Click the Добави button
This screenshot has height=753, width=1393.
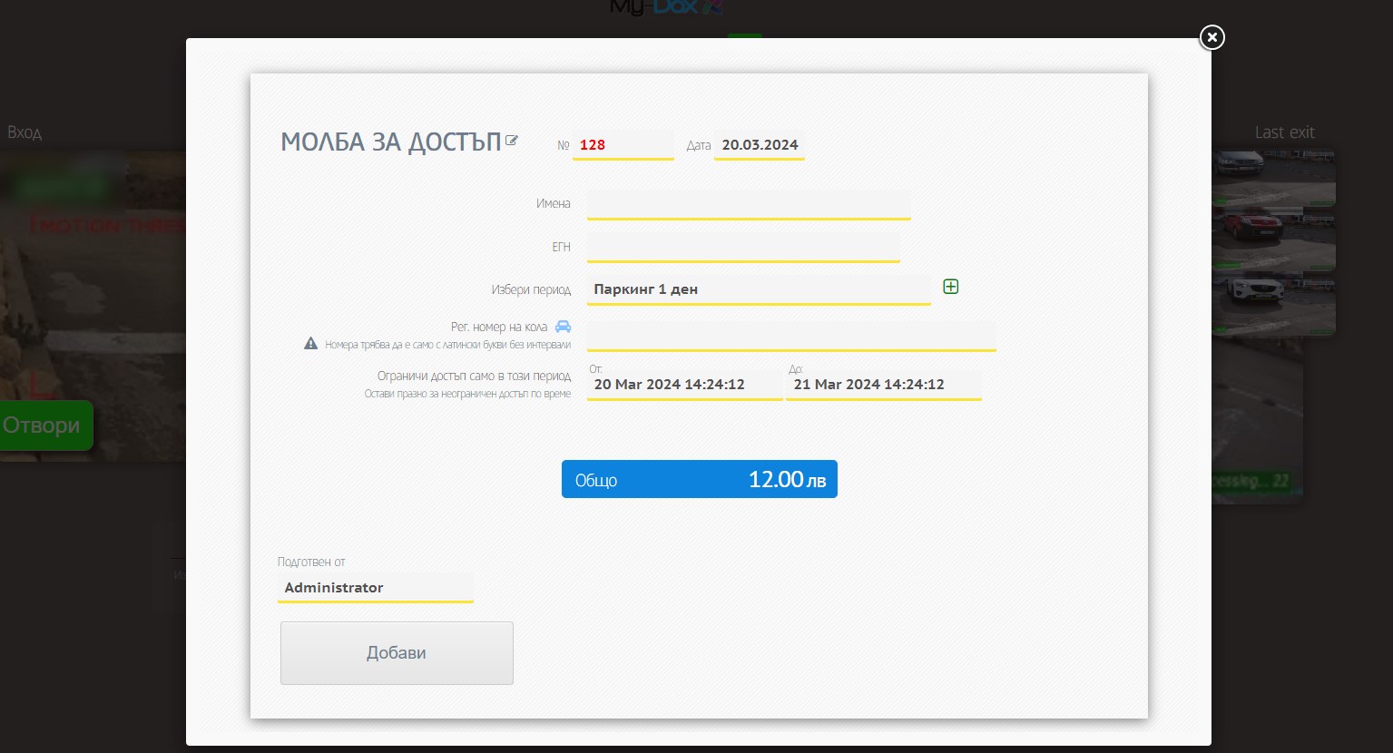tap(397, 653)
